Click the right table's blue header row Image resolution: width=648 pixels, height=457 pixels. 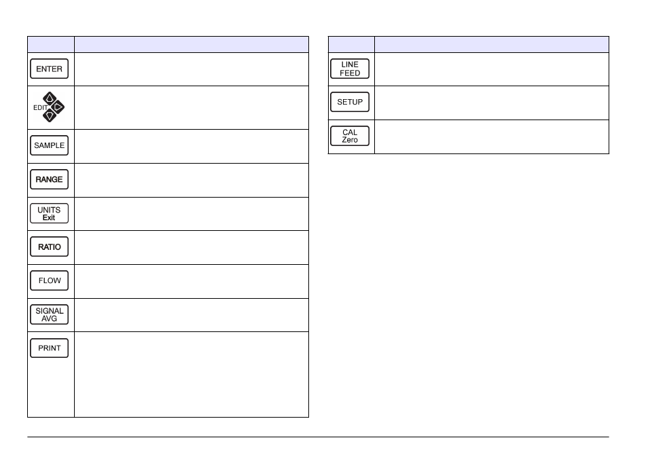469,44
